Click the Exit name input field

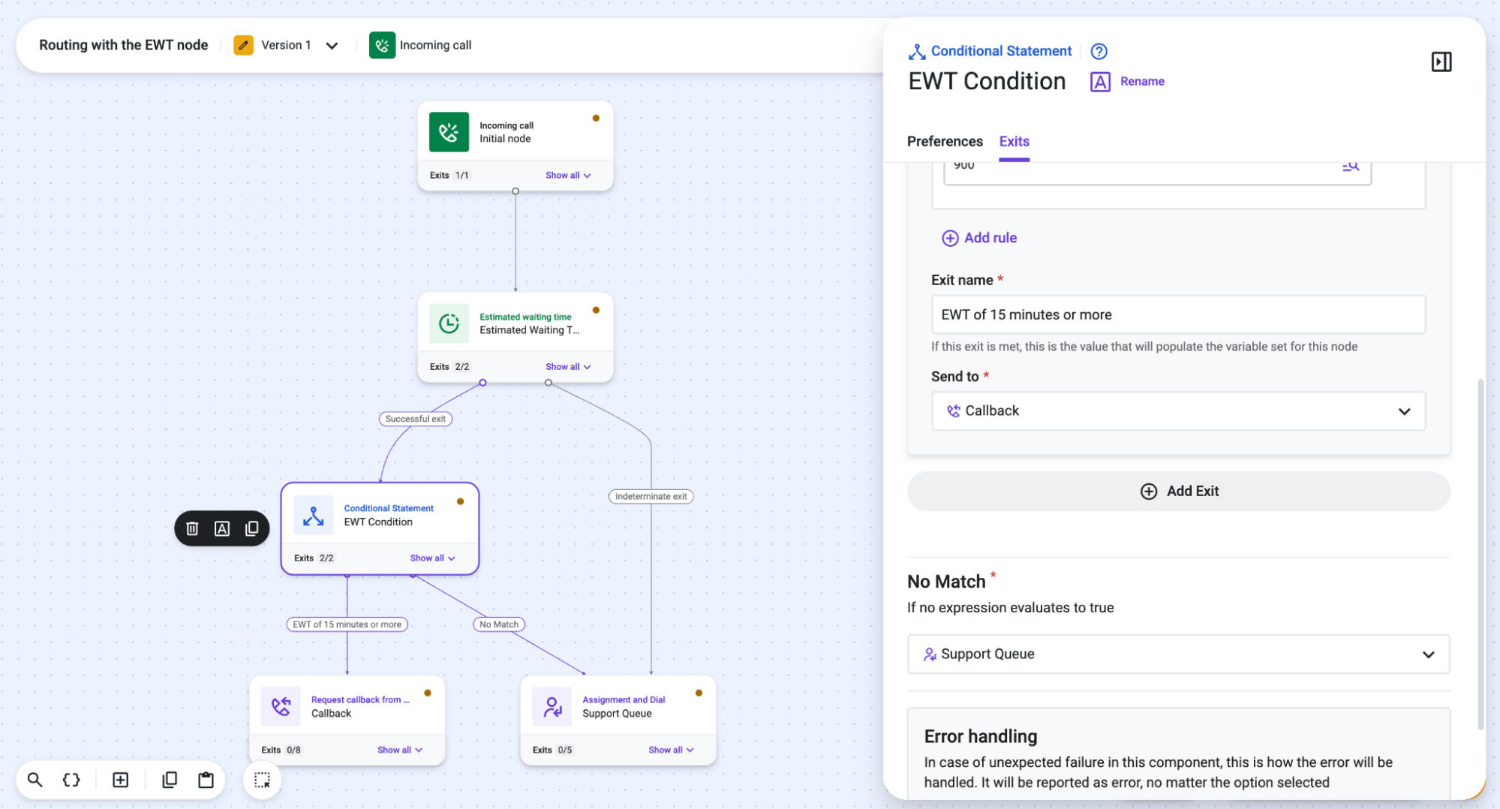click(x=1178, y=314)
